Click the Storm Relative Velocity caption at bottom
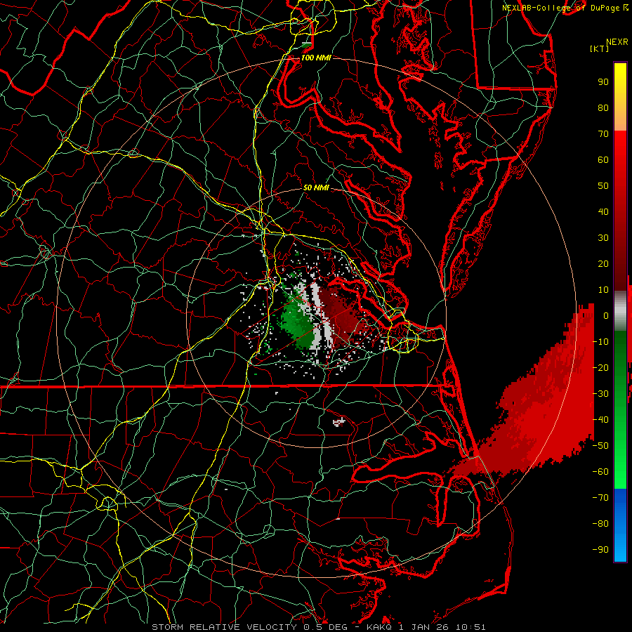 (x=318, y=627)
